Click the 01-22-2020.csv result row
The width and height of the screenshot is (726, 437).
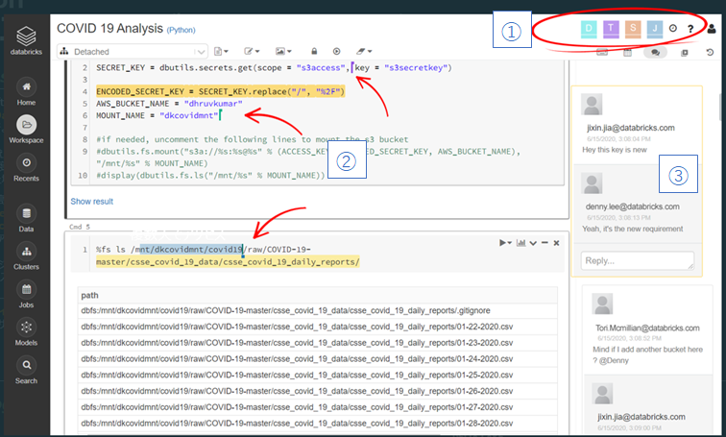[x=318, y=327]
